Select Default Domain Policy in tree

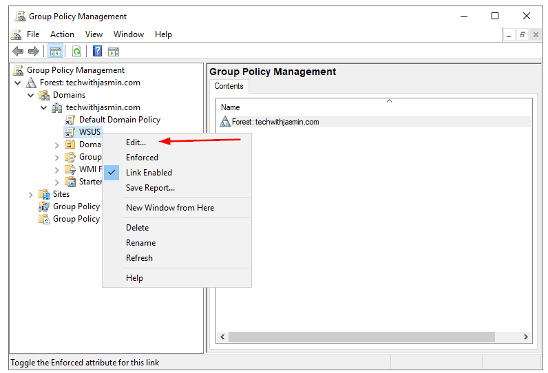[120, 120]
